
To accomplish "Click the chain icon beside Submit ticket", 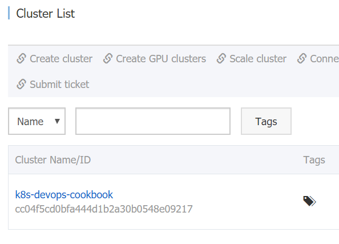I will [22, 84].
